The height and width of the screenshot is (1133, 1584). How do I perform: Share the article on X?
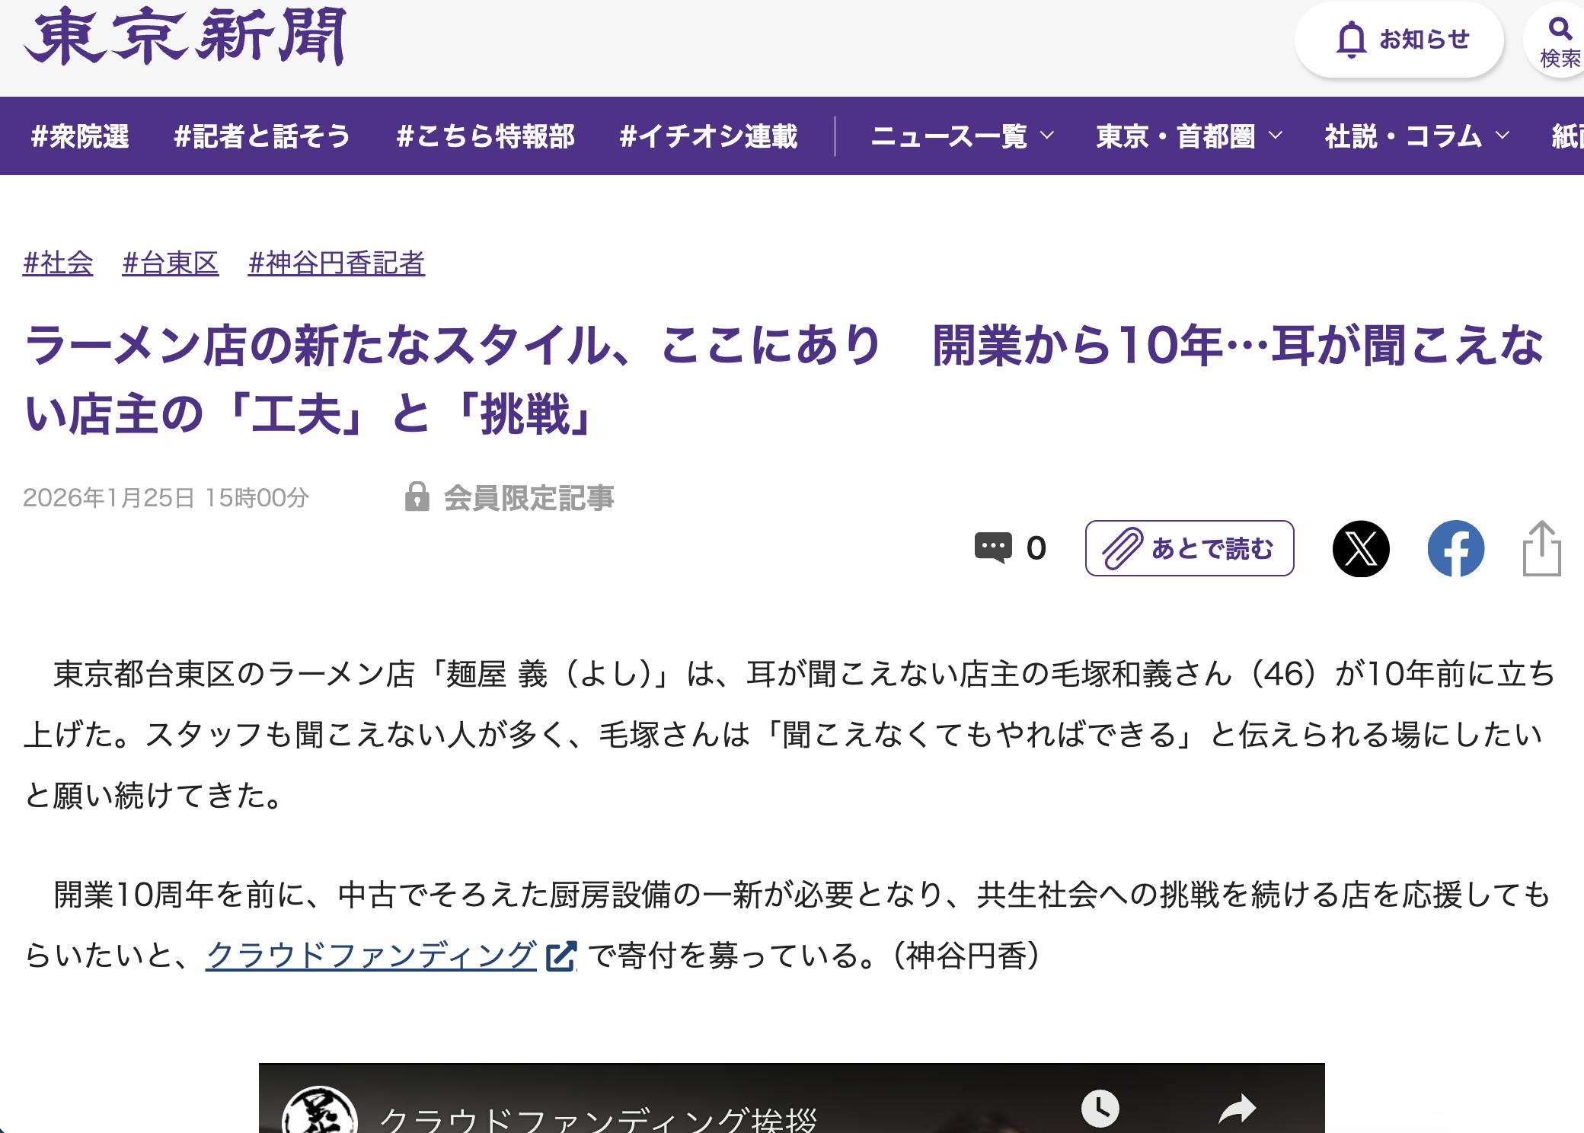point(1361,548)
